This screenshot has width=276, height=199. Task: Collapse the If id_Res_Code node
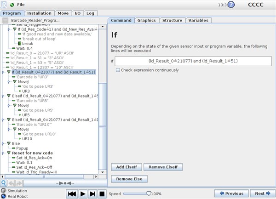tap(15, 29)
